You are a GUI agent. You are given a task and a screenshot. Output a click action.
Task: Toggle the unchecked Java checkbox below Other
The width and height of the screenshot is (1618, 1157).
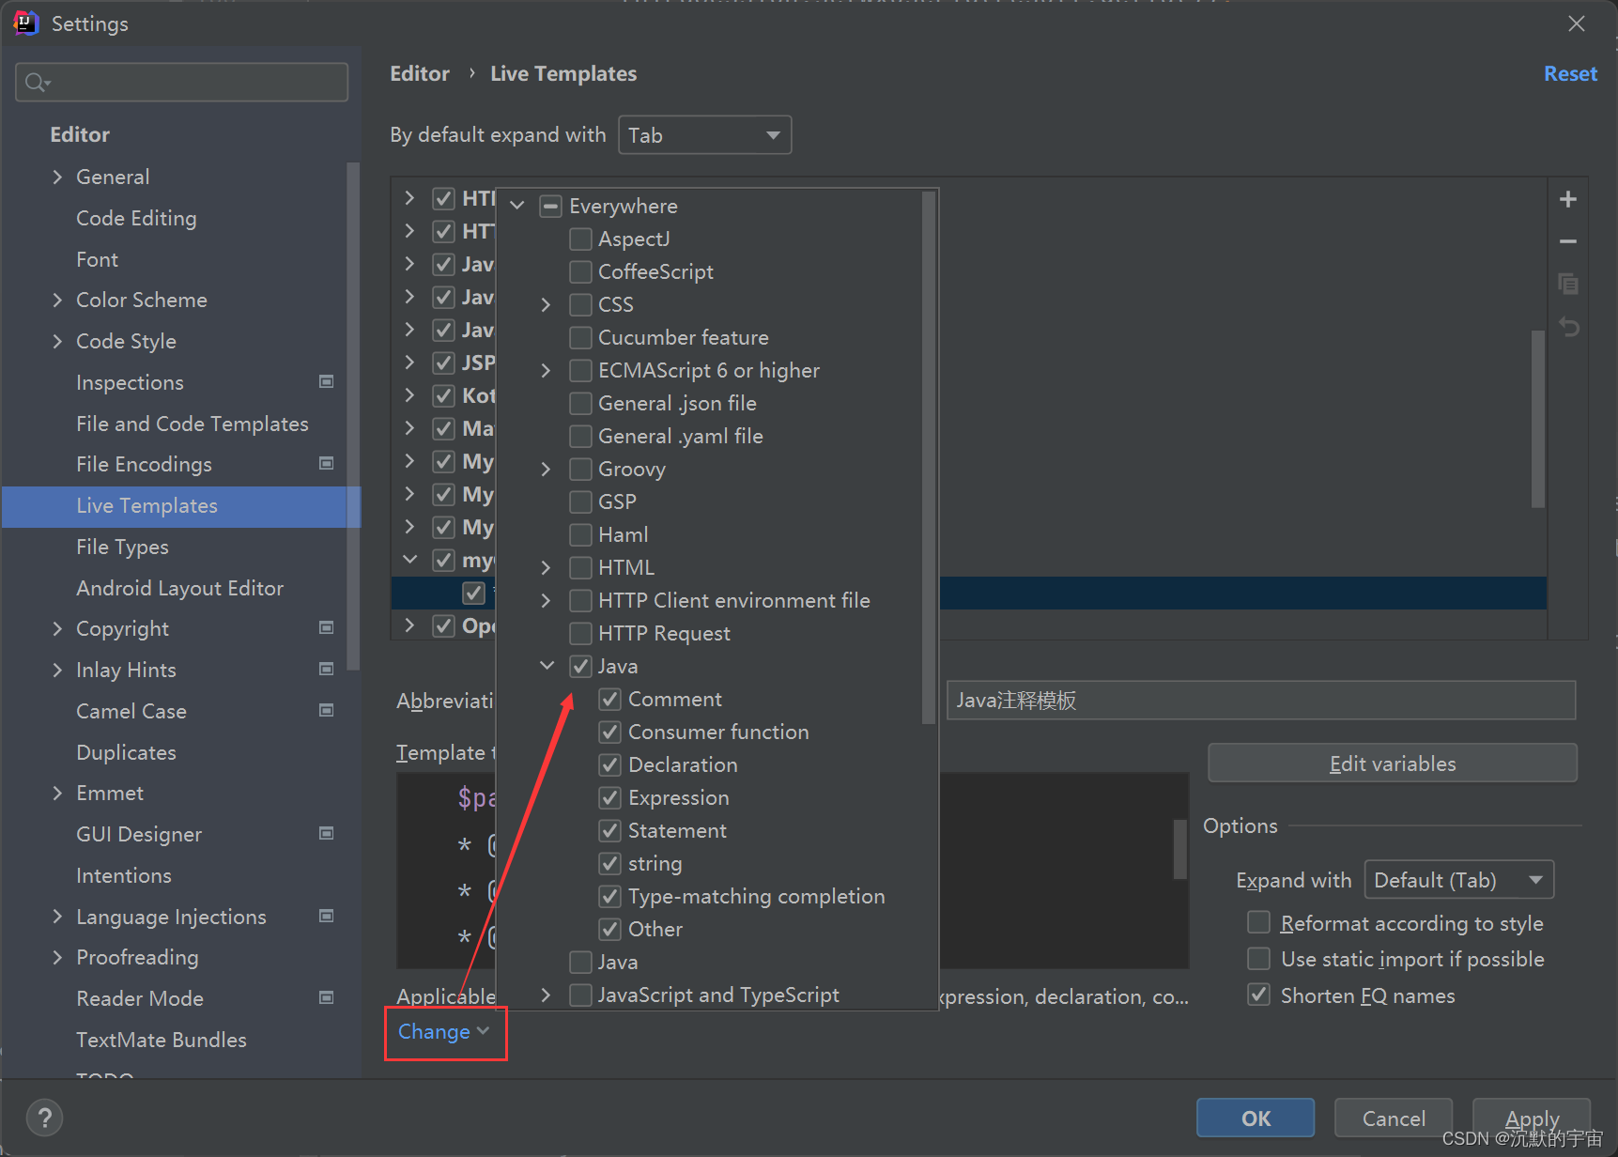(x=581, y=962)
